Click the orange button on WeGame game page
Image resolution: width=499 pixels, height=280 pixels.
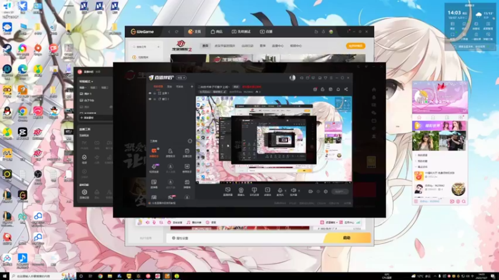[356, 45]
